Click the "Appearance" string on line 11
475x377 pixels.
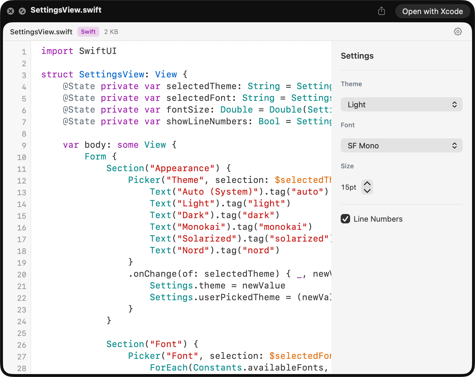(x=182, y=168)
